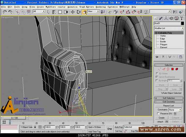Enable the By Angle checkbox

[157, 81]
